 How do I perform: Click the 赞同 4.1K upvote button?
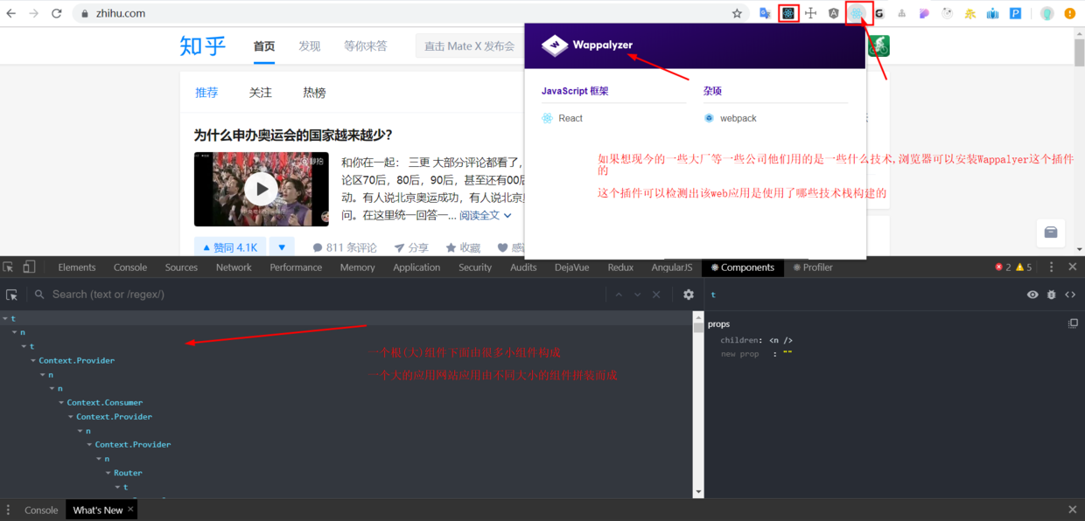point(229,247)
